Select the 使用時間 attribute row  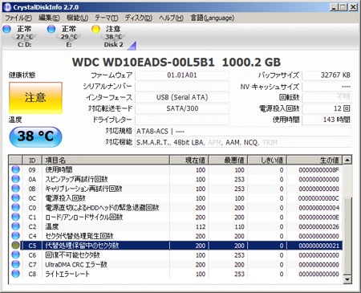pyautogui.click(x=176, y=169)
